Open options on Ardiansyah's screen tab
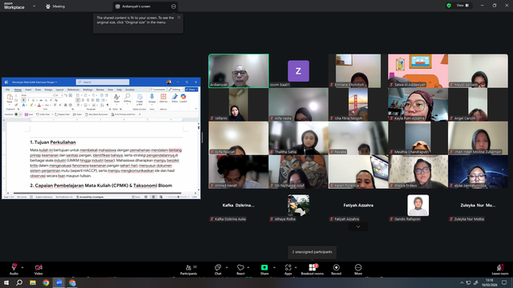The height and width of the screenshot is (288, 513). (173, 6)
